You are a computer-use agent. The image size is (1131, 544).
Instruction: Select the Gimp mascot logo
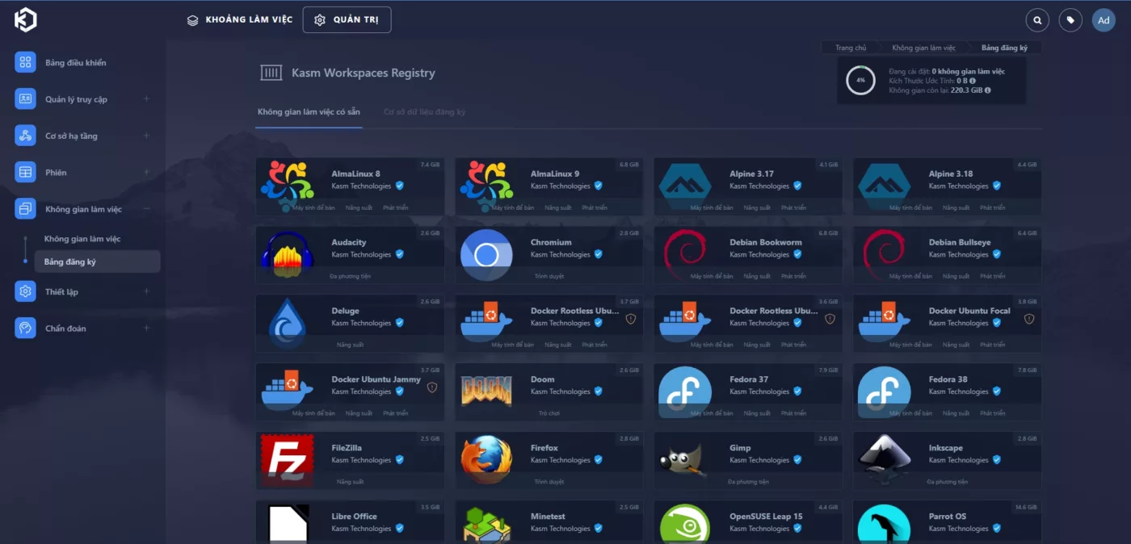click(683, 461)
